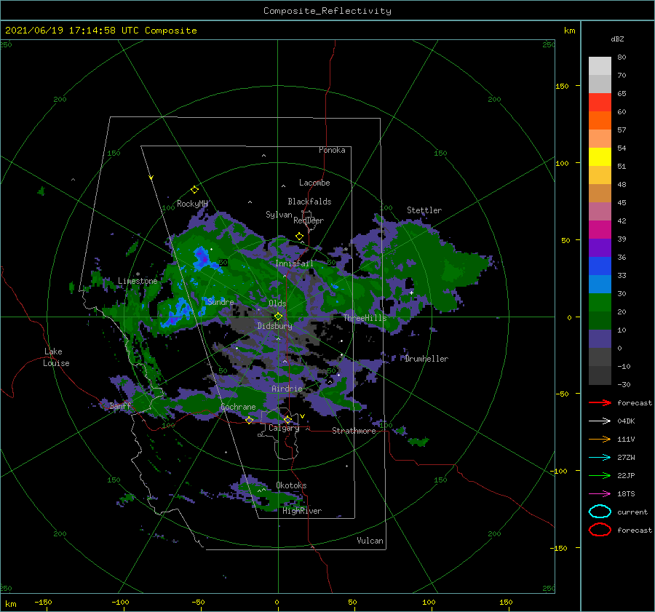Click the 50 tick on bottom axis
The height and width of the screenshot is (612, 655).
pyautogui.click(x=352, y=602)
